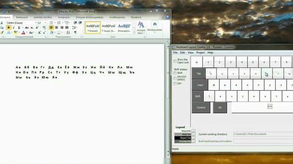The height and width of the screenshot is (164, 293).
Task: Open the Project menu in Keyboard Layout Creator
Action: (x=201, y=53)
